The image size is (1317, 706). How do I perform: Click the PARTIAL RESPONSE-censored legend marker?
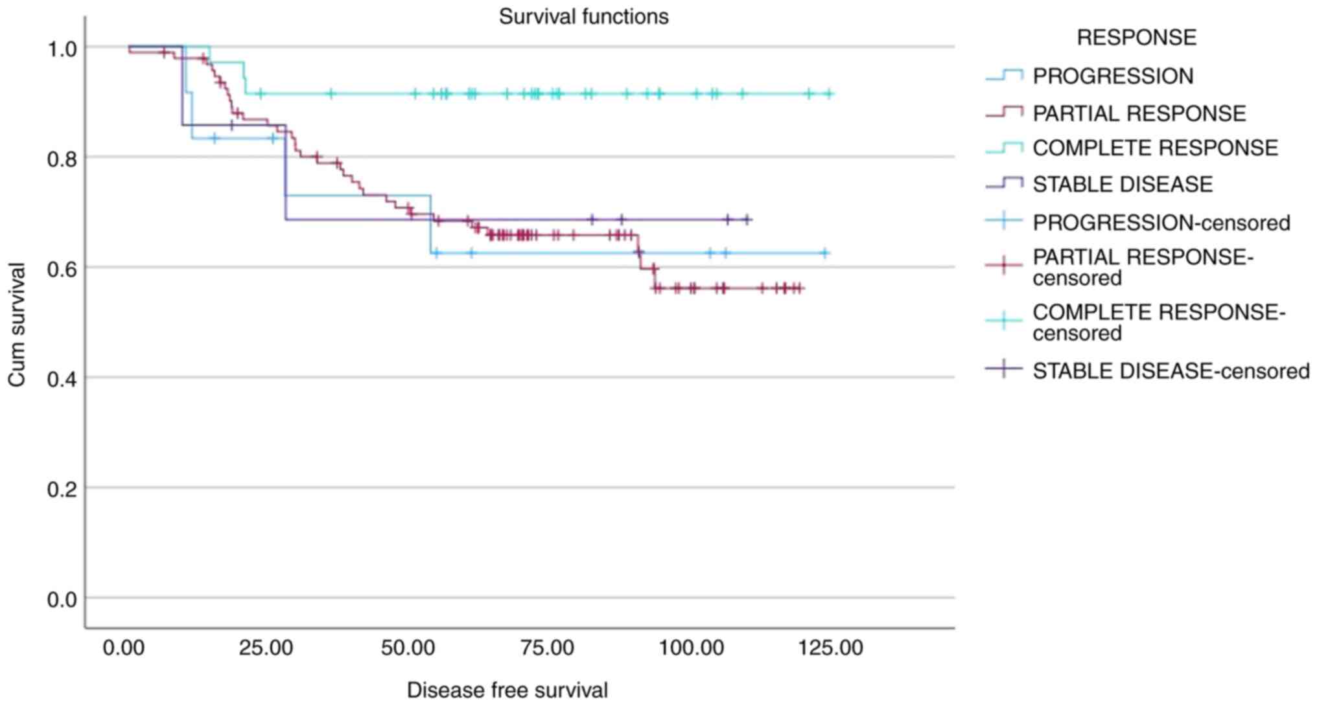tap(1004, 266)
